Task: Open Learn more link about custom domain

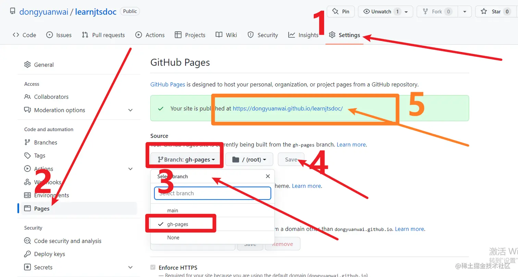Action: (x=409, y=229)
